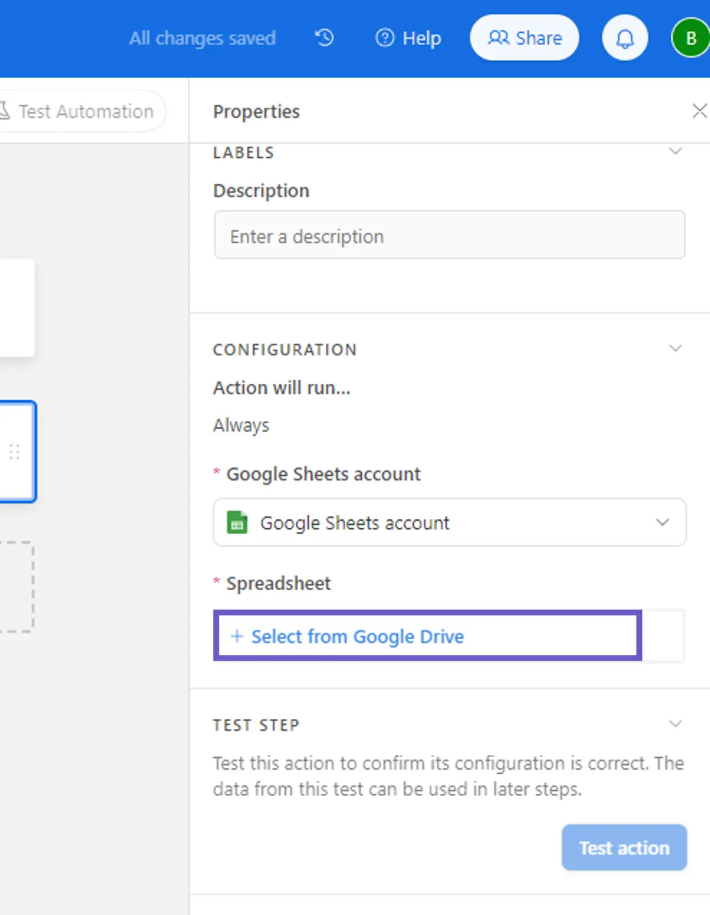Collapse the Configuration section chevron
The height and width of the screenshot is (915, 710).
click(675, 348)
